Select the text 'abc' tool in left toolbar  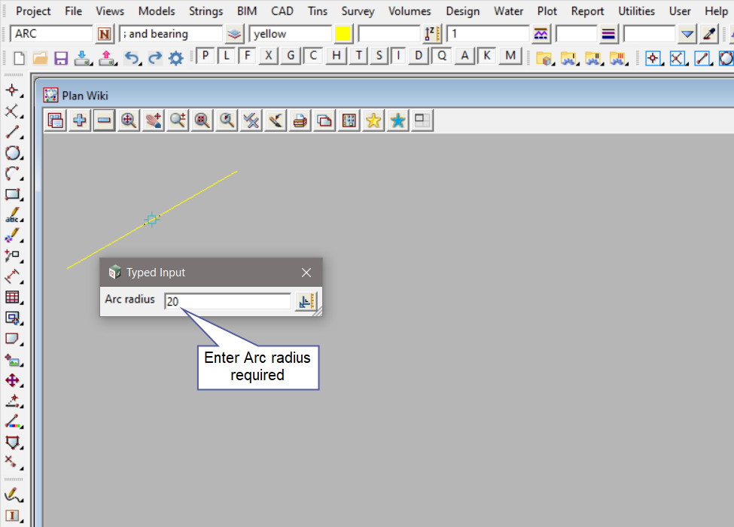click(x=12, y=215)
